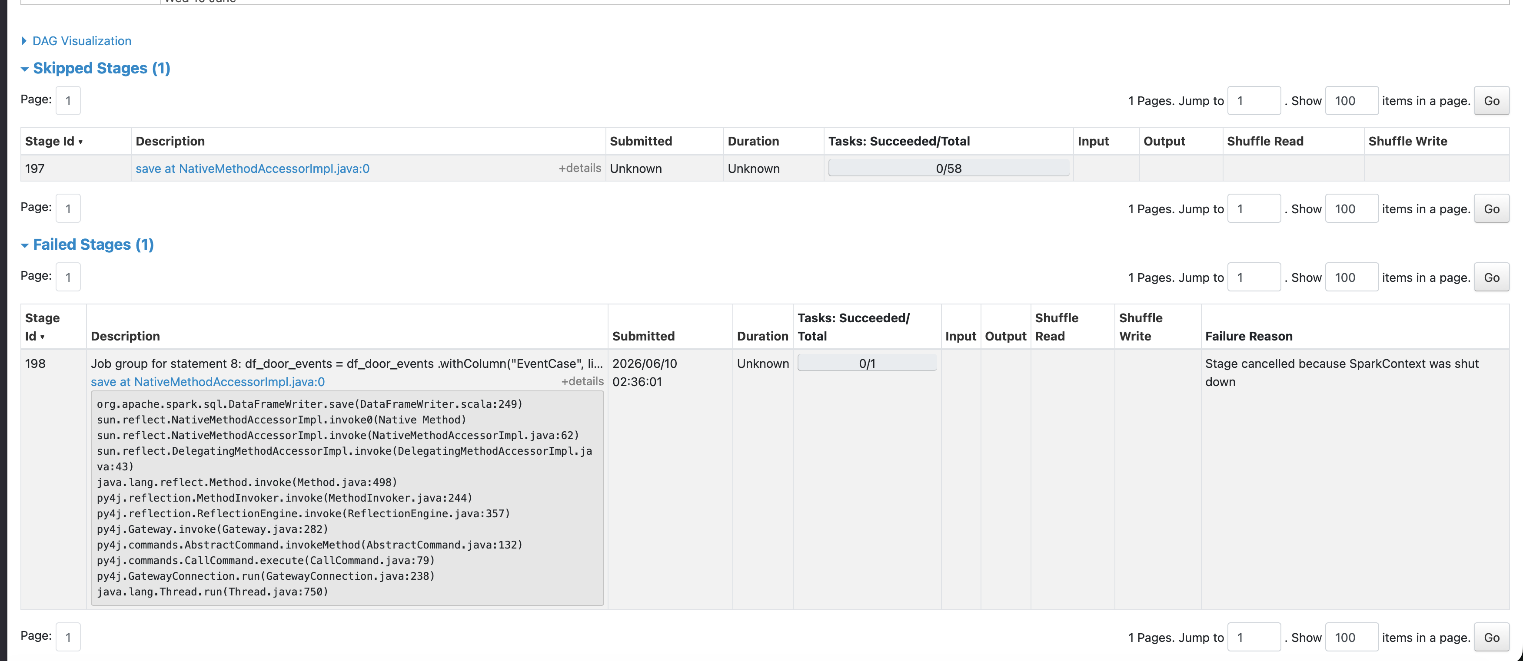The image size is (1523, 661).
Task: Click the 0/58 tasks progress bar
Action: [948, 169]
